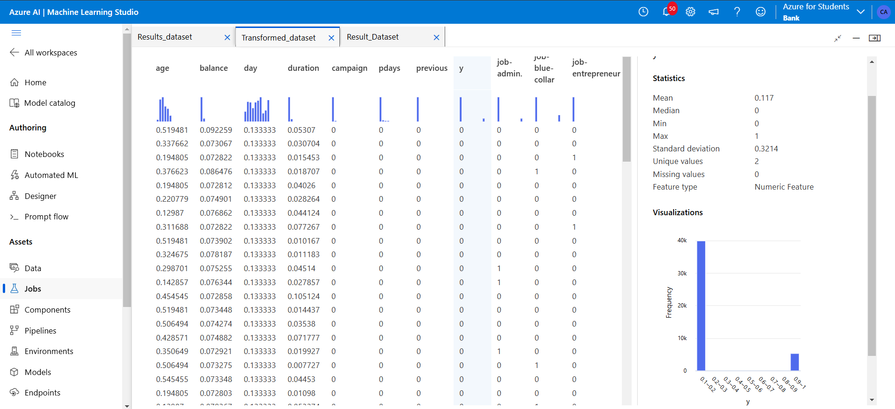The width and height of the screenshot is (895, 409).
Task: Close the Result_Dataset tab
Action: (436, 37)
